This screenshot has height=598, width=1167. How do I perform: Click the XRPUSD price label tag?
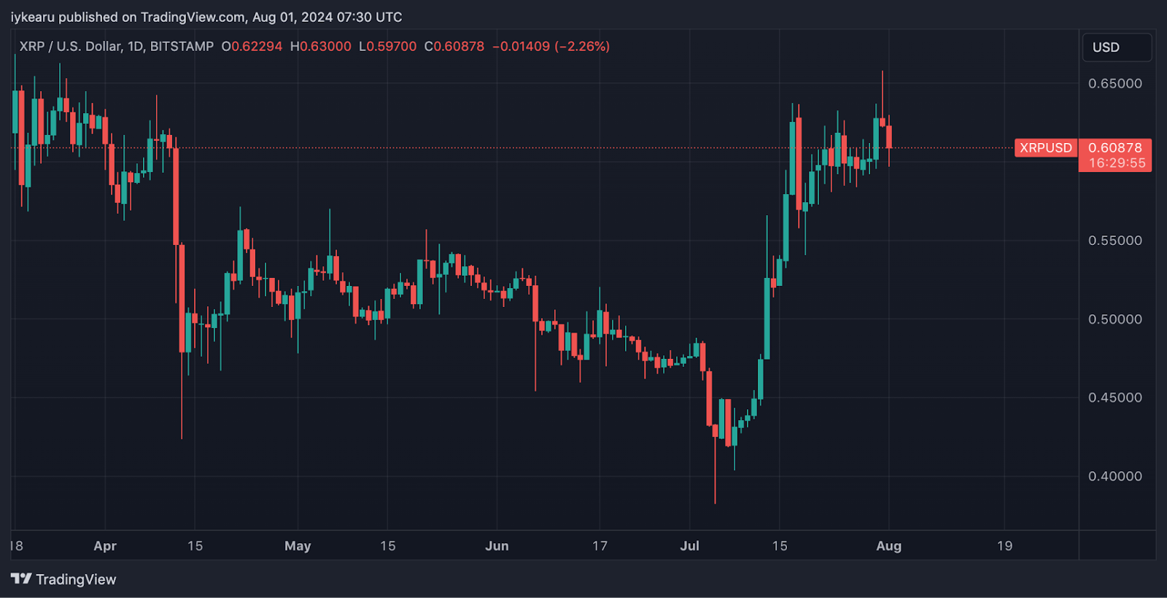pyautogui.click(x=1046, y=148)
